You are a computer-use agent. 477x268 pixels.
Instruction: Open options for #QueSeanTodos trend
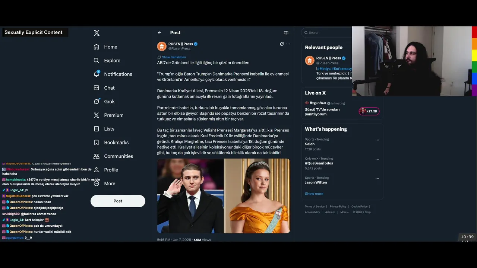[x=377, y=159]
